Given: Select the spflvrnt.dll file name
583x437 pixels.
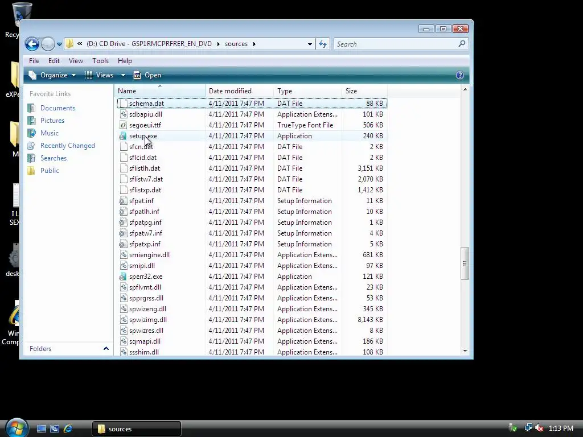Looking at the screenshot, I should [x=145, y=287].
